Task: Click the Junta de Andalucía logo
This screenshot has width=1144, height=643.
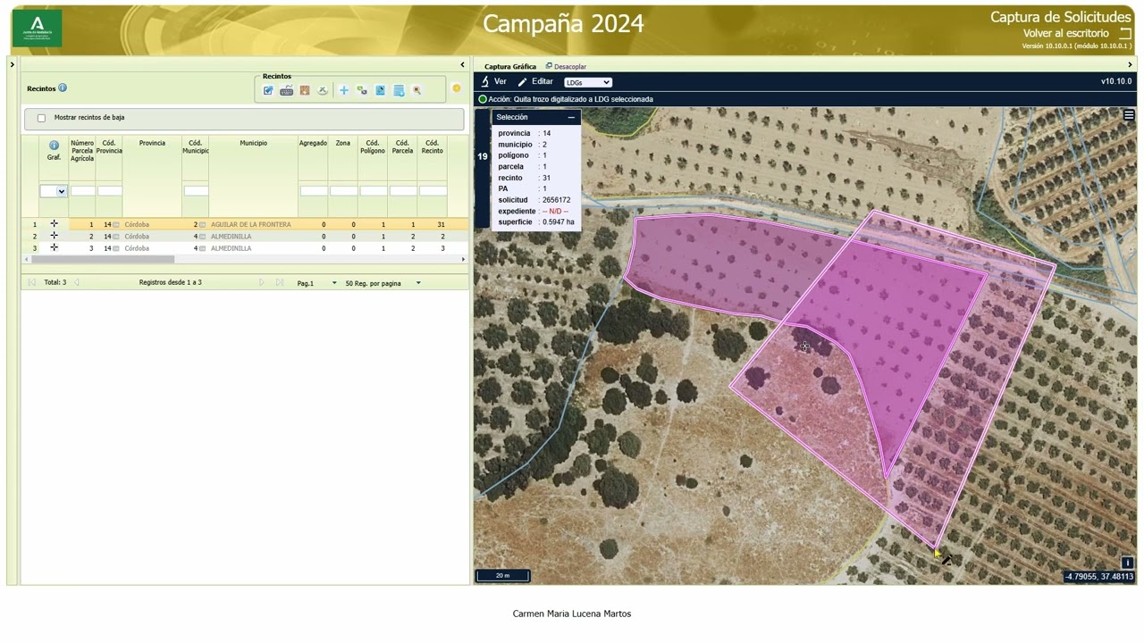Action: point(37,28)
